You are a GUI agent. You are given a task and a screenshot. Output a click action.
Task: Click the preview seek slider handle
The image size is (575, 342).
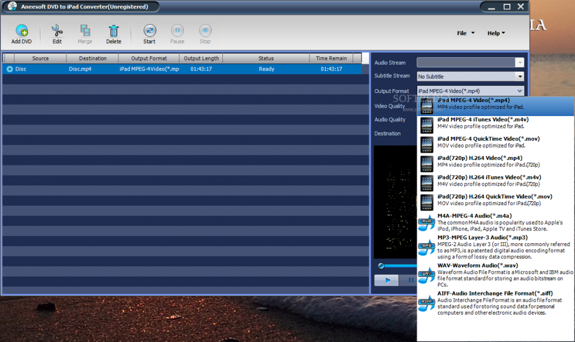[x=381, y=266]
